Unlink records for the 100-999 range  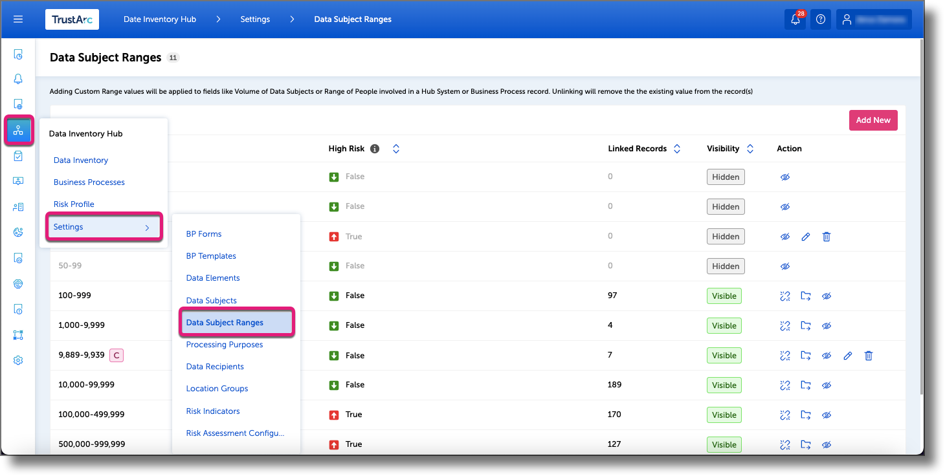tap(784, 296)
